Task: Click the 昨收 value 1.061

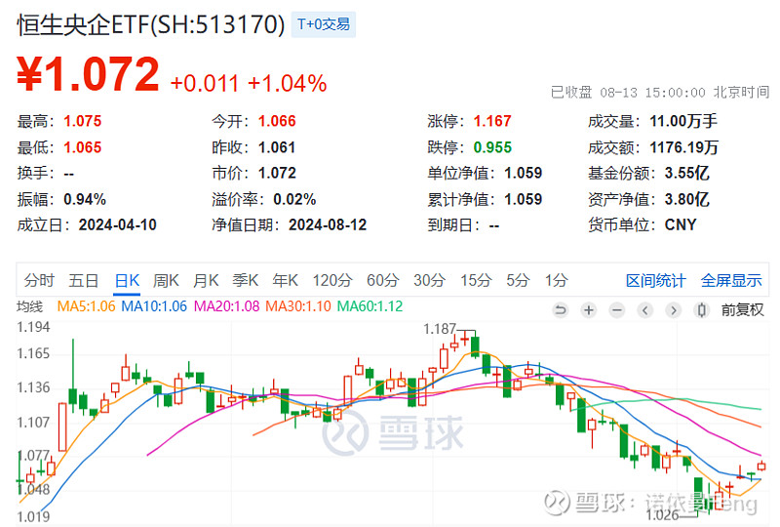Action: tap(277, 147)
